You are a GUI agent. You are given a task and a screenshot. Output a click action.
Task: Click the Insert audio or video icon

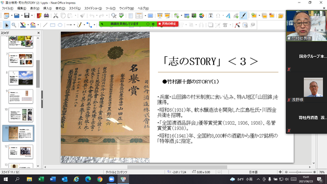pos(194,16)
